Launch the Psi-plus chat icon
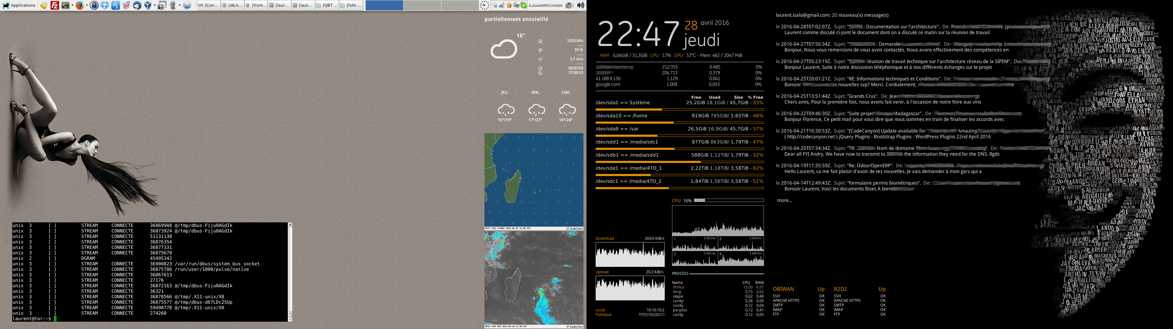 coord(126,5)
